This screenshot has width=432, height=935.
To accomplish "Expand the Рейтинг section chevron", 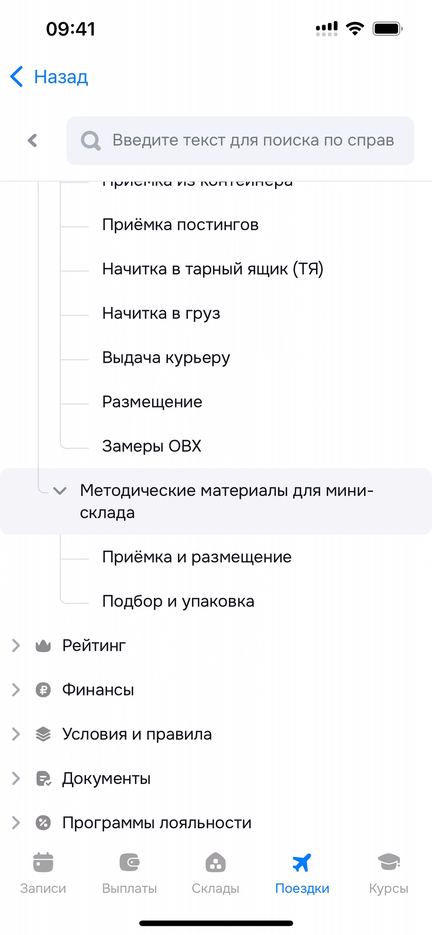I will coord(16,646).
